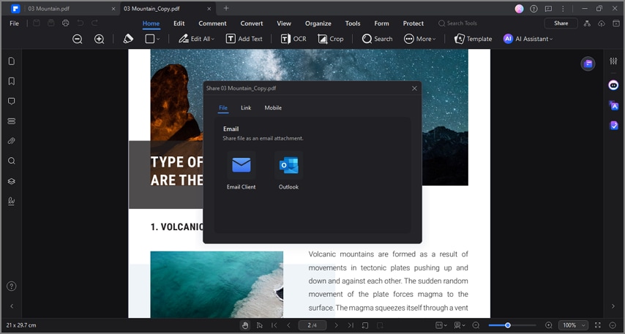This screenshot has width=625, height=334.
Task: Select the hand pan tool in status bar
Action: pos(245,325)
